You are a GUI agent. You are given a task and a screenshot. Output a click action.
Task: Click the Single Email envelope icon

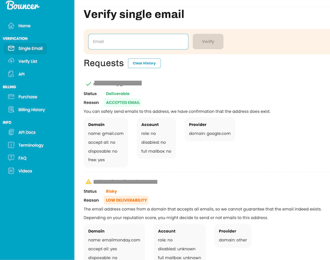(11, 49)
